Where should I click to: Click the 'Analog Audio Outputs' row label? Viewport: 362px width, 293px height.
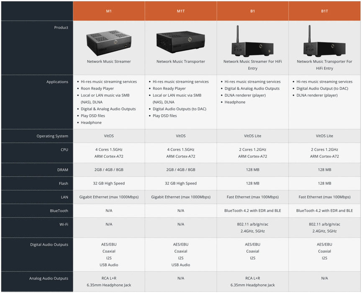pos(49,278)
